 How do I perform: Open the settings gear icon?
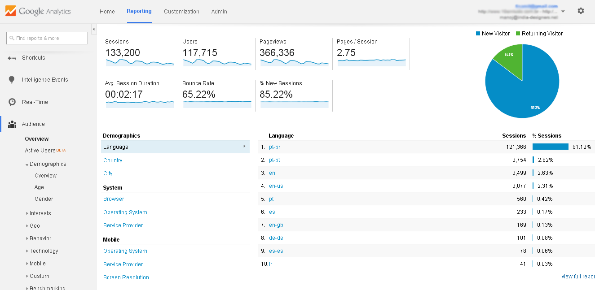pos(581,11)
